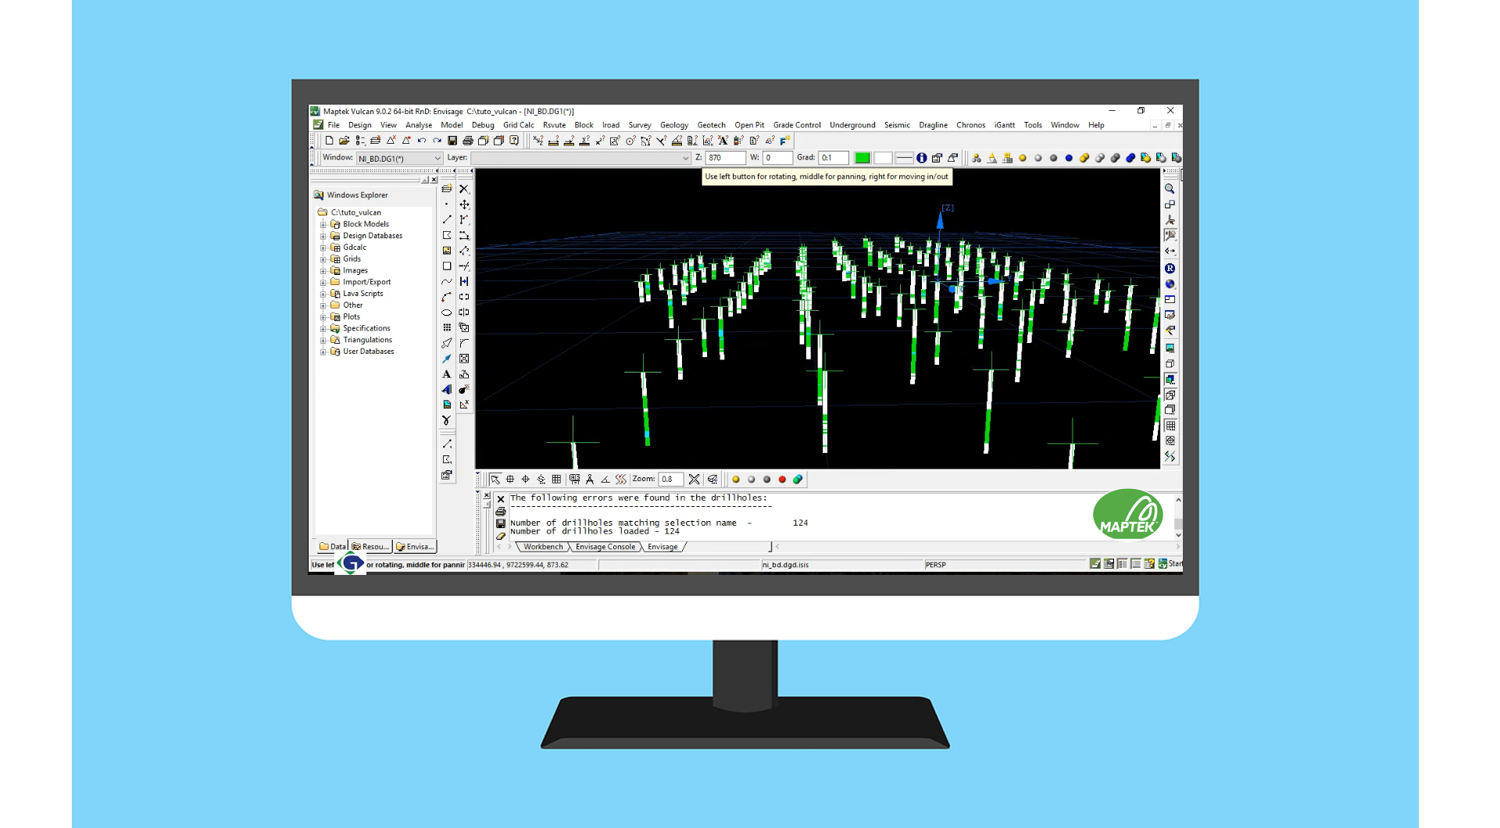1500x828 pixels.
Task: Select the compass construction tool below the viewport
Action: coord(590,479)
